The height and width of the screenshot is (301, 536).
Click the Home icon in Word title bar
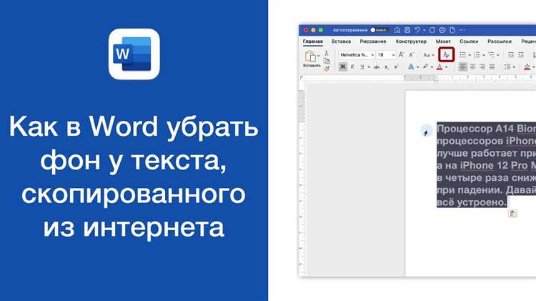coord(397,30)
